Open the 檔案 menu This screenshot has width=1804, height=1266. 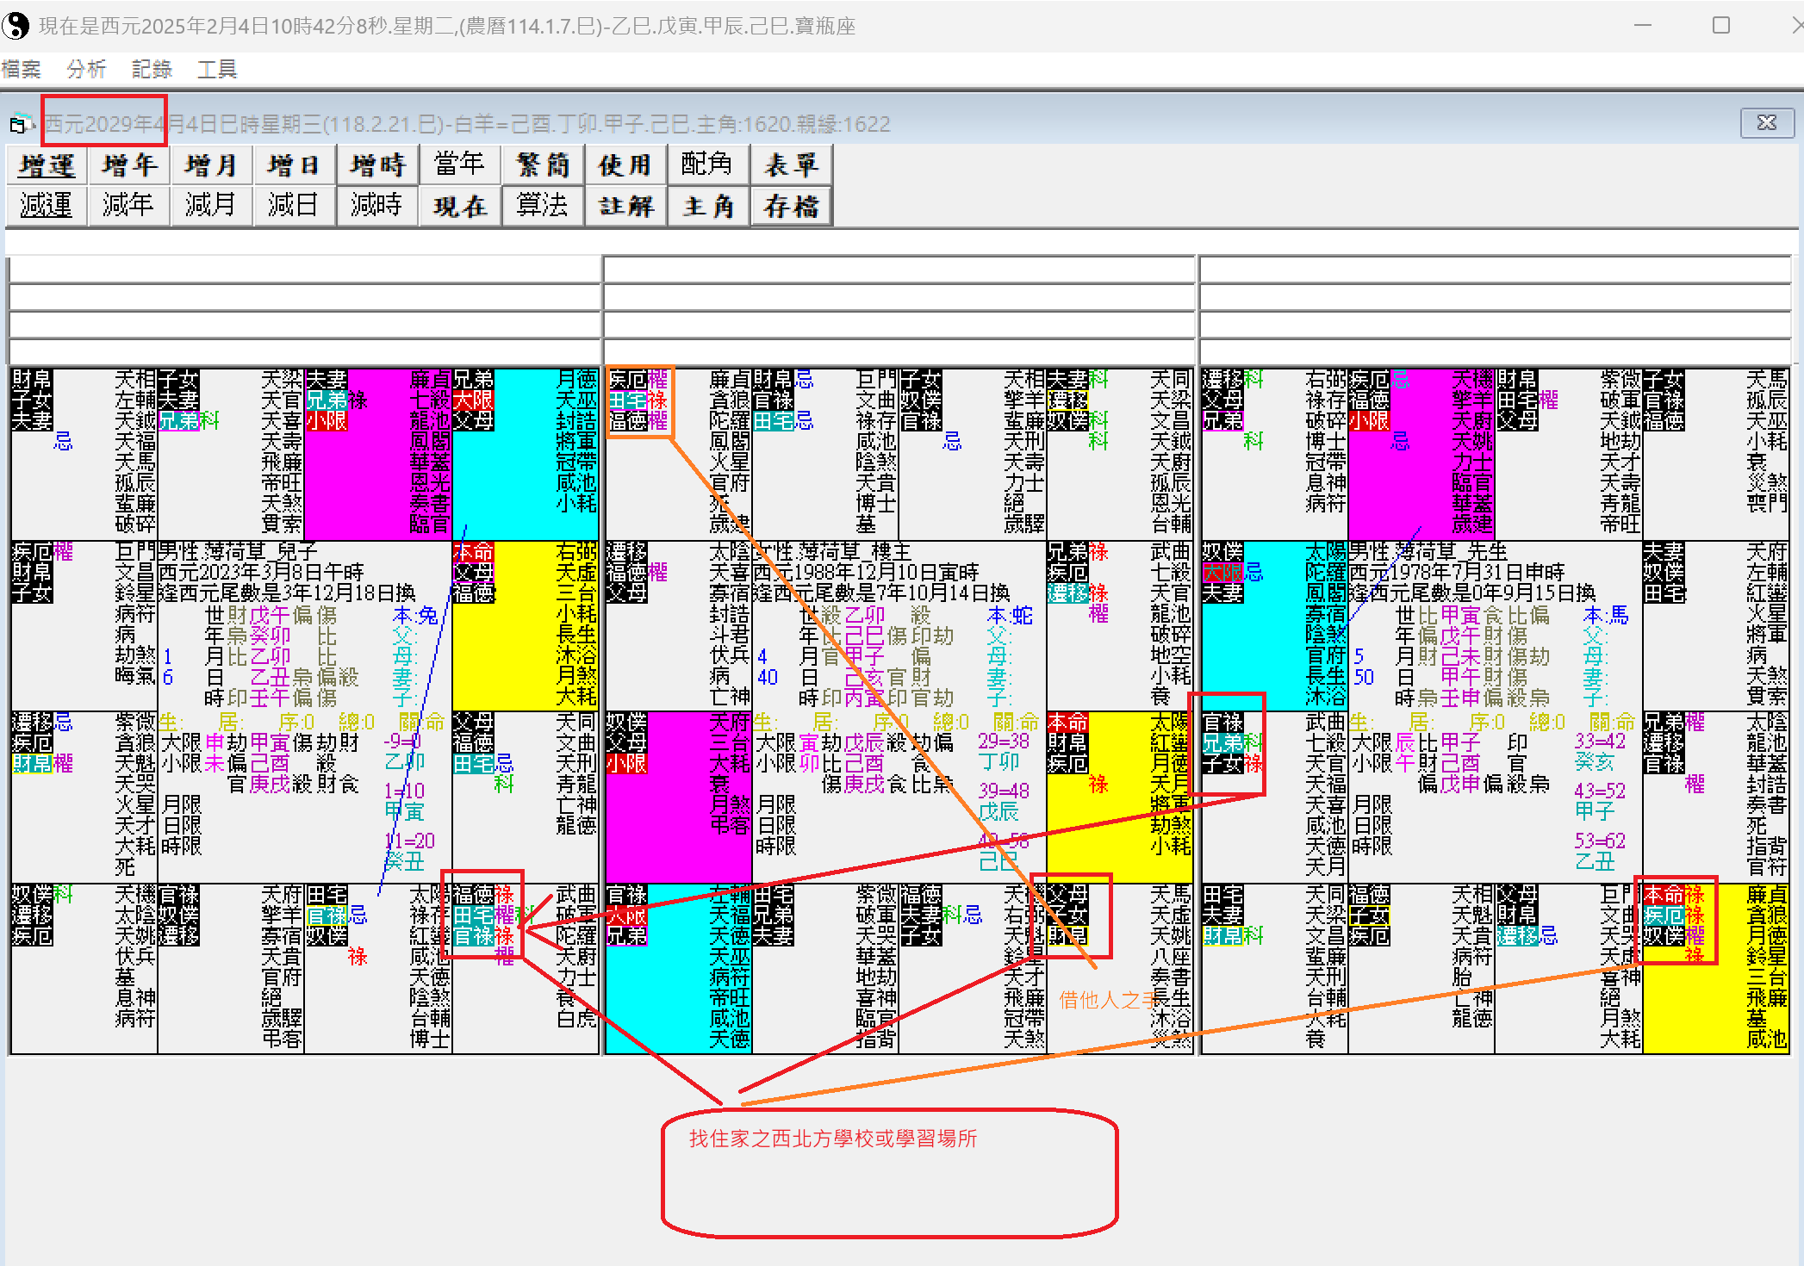pyautogui.click(x=22, y=69)
